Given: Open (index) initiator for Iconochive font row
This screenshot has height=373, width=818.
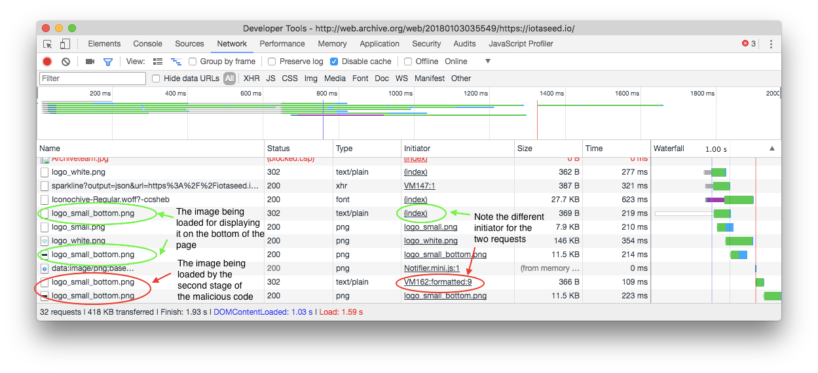Looking at the screenshot, I should pos(415,200).
